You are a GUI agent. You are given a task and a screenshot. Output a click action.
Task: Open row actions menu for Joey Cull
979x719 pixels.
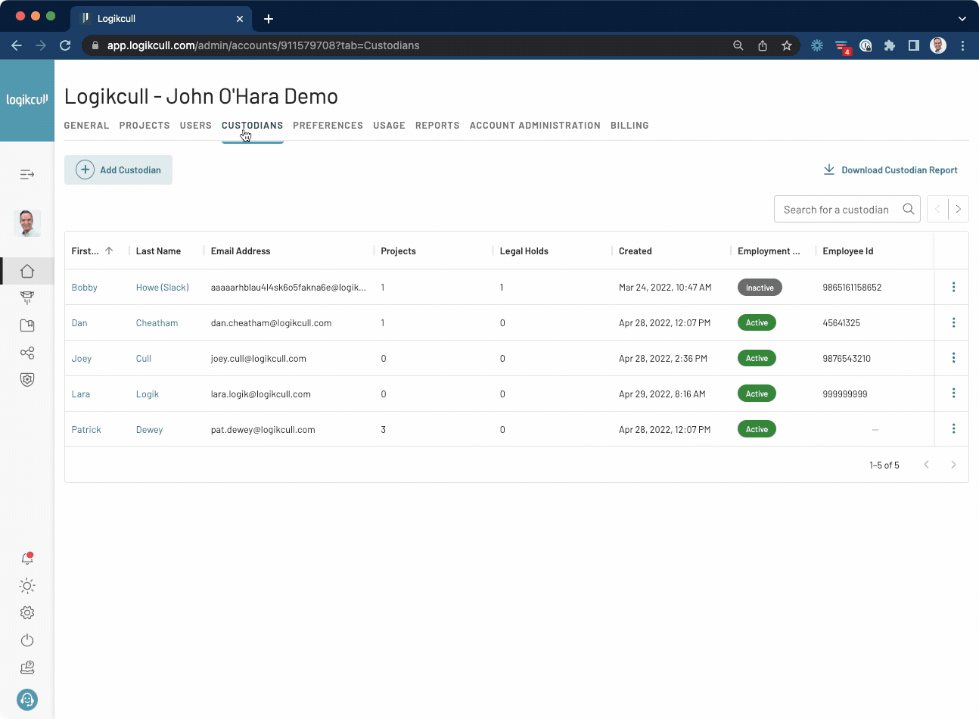point(953,357)
